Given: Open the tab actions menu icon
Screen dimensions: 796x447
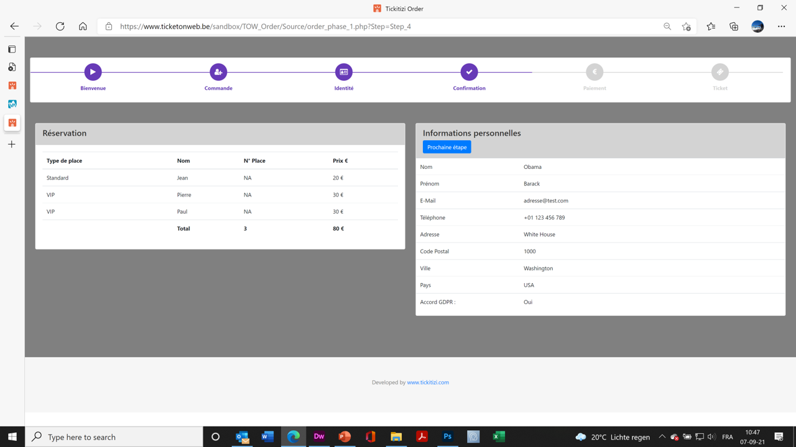Looking at the screenshot, I should pos(12,49).
